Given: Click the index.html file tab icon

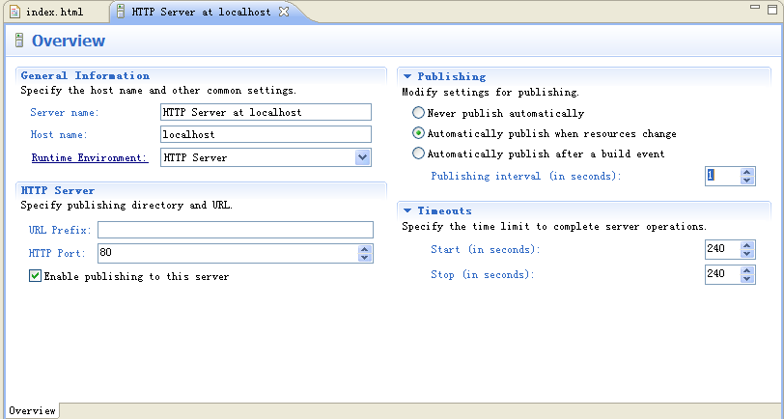Looking at the screenshot, I should click(x=15, y=12).
